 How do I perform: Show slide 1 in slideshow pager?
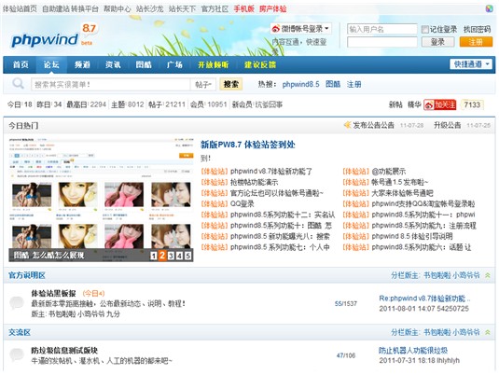pos(153,256)
